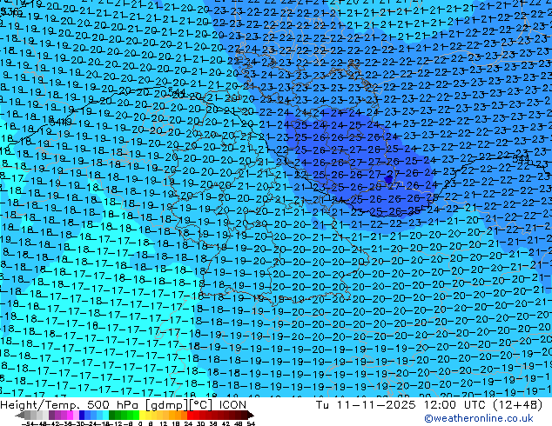Click the 'ICON' model label in the title
The width and height of the screenshot is (552, 426).
tap(232, 404)
